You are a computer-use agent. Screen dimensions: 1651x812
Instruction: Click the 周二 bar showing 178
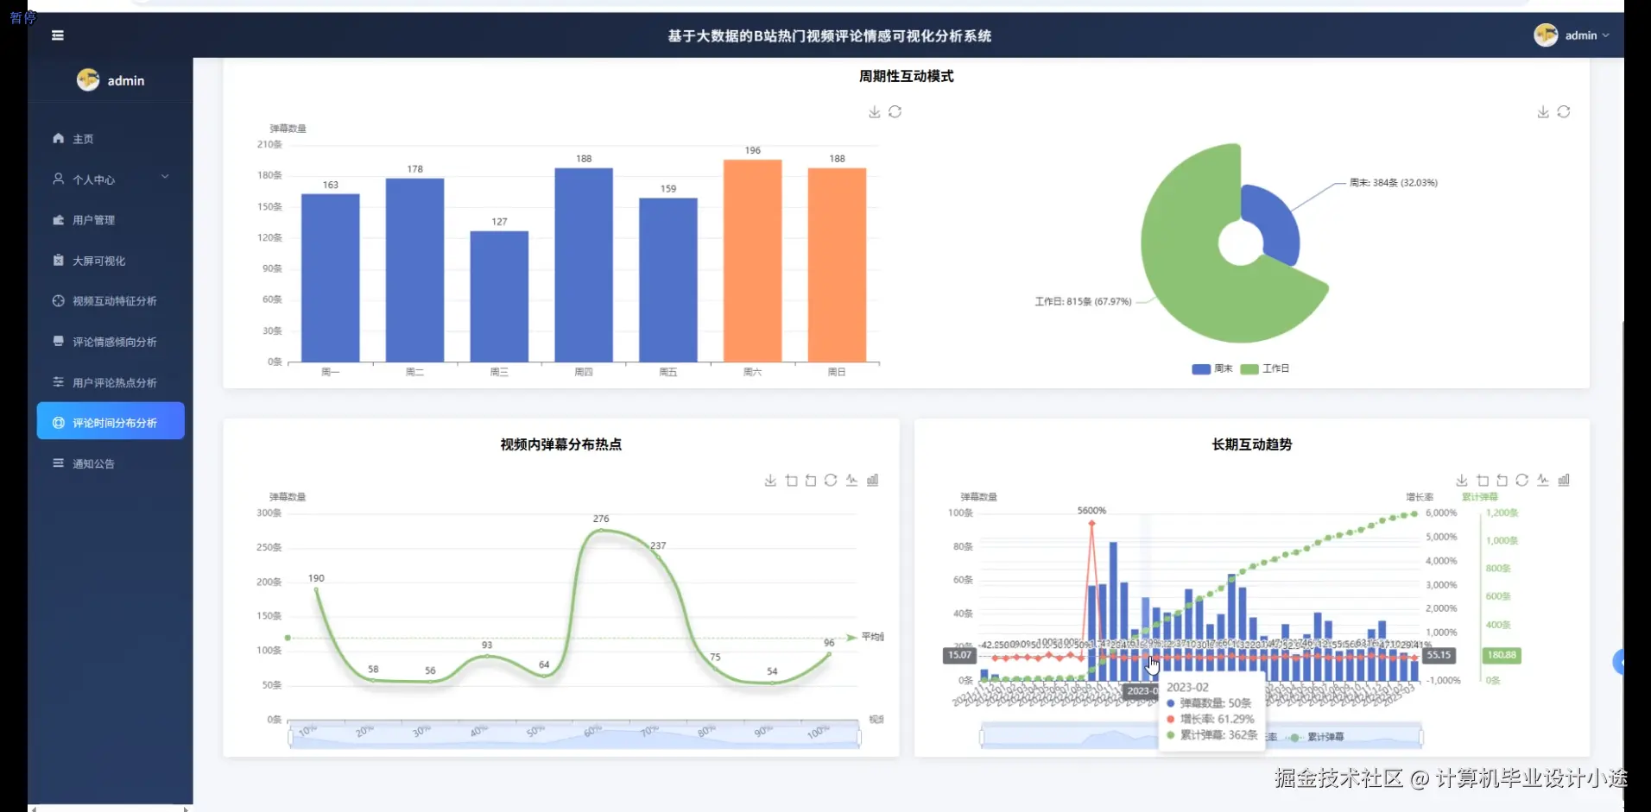coord(414,270)
